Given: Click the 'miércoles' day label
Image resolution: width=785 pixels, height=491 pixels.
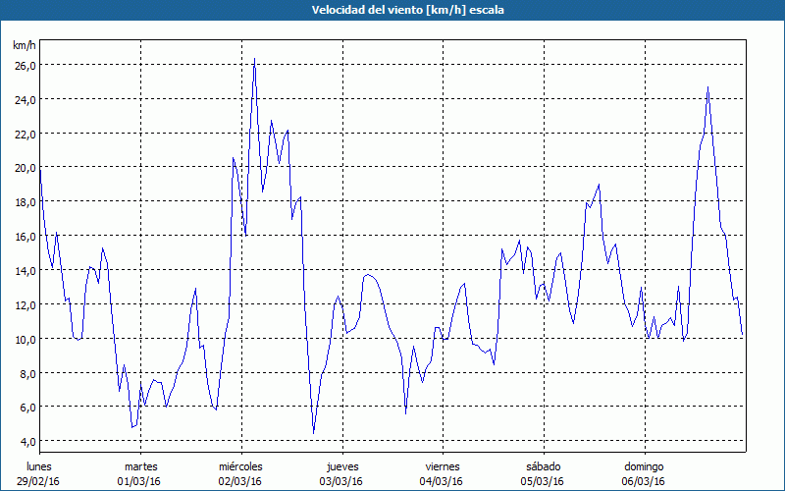Looking at the screenshot, I should point(240,465).
